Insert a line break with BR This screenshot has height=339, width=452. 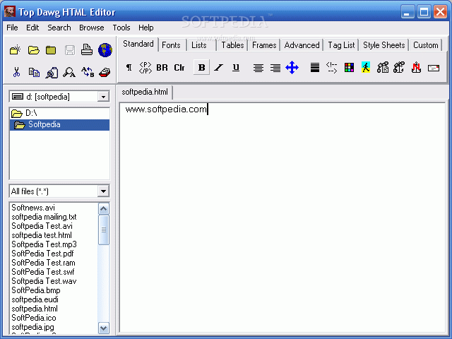coord(162,68)
